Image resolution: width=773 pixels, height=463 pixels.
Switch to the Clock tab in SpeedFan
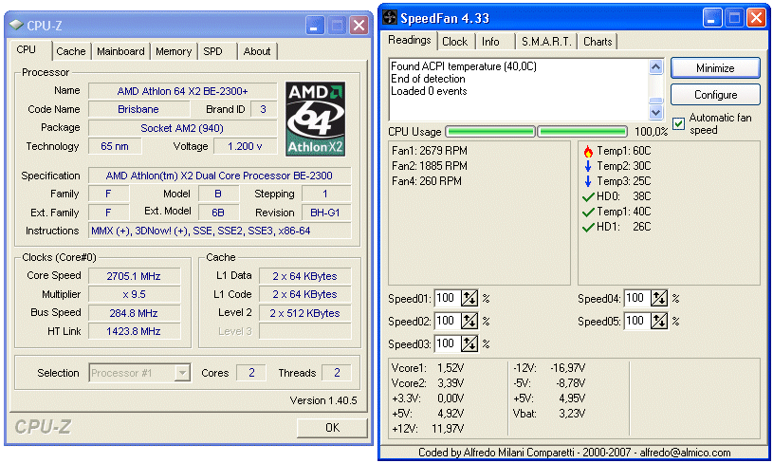(x=455, y=42)
